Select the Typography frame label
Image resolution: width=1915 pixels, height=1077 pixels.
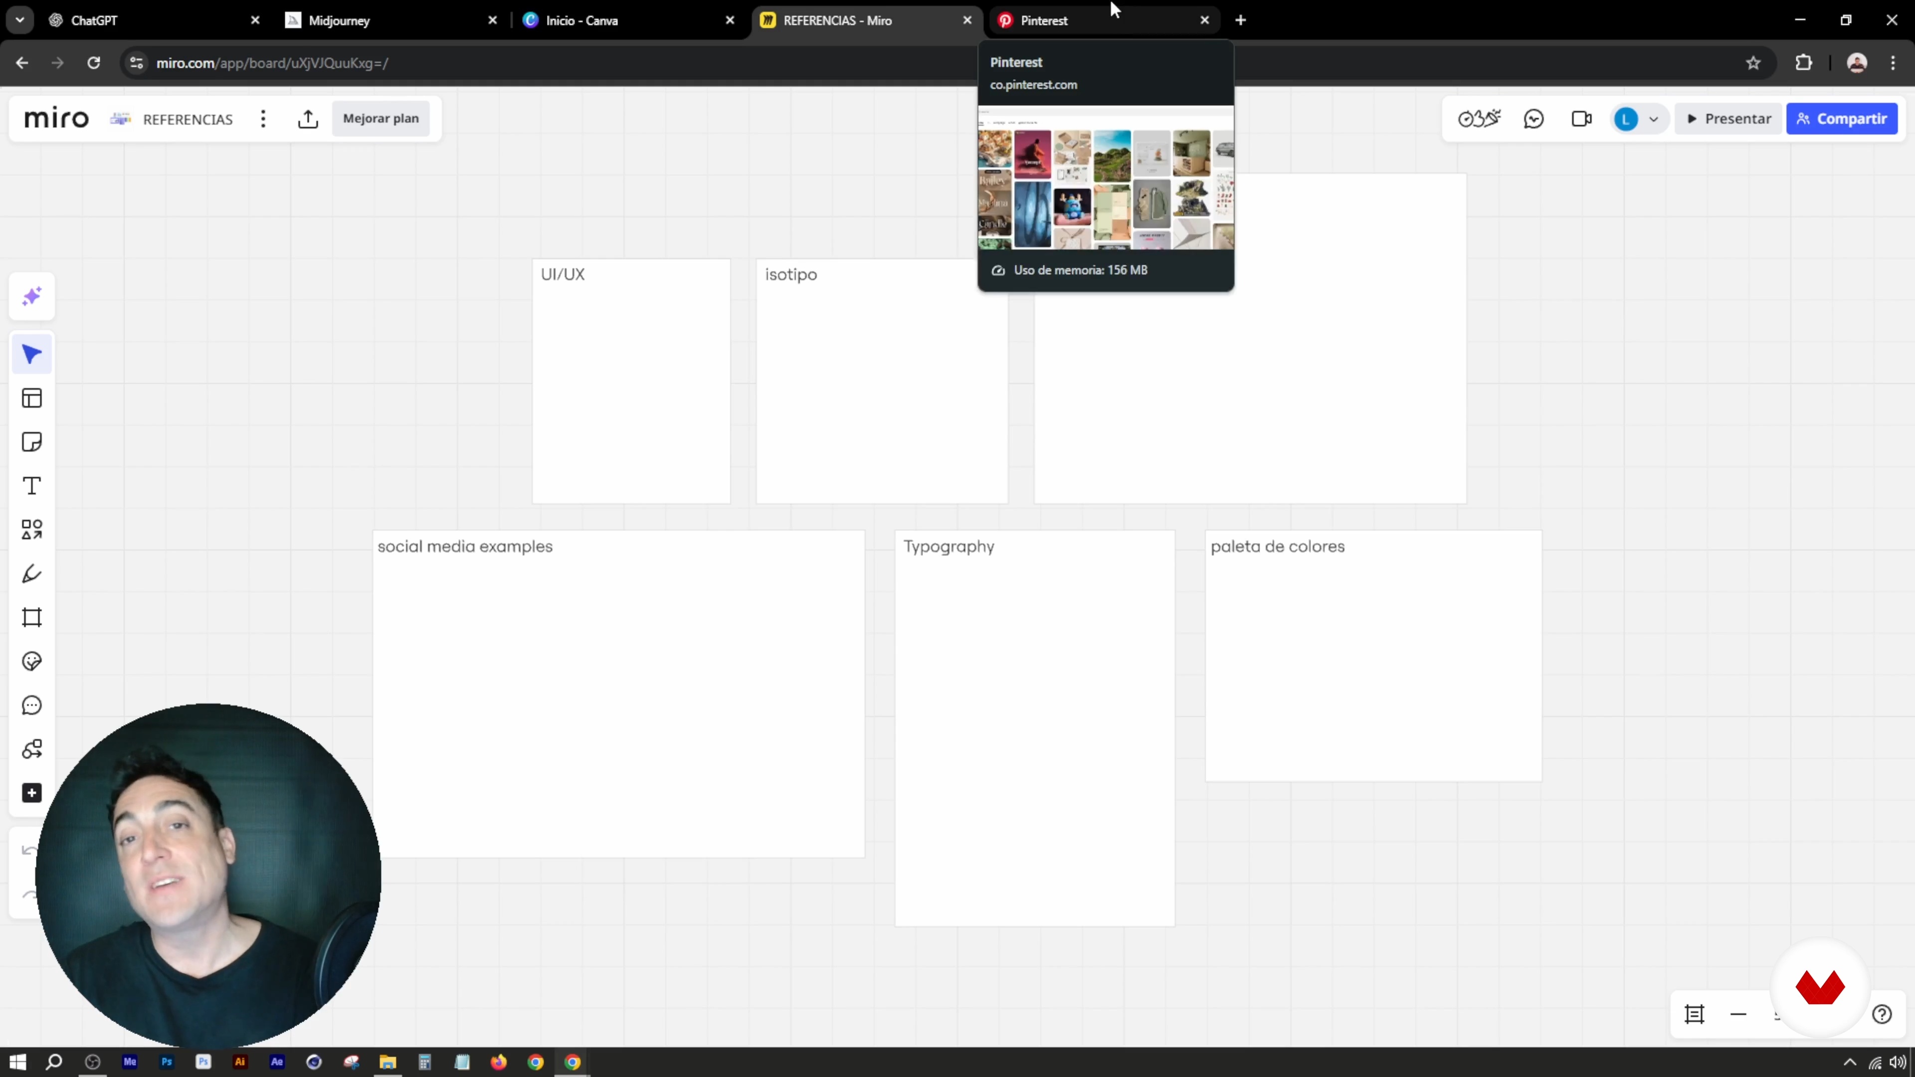949,547
